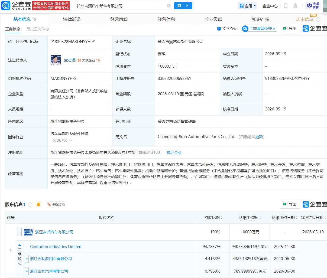Open 浙江吉利汽车有限公司 link
This screenshot has width=327, height=278.
click(49, 271)
